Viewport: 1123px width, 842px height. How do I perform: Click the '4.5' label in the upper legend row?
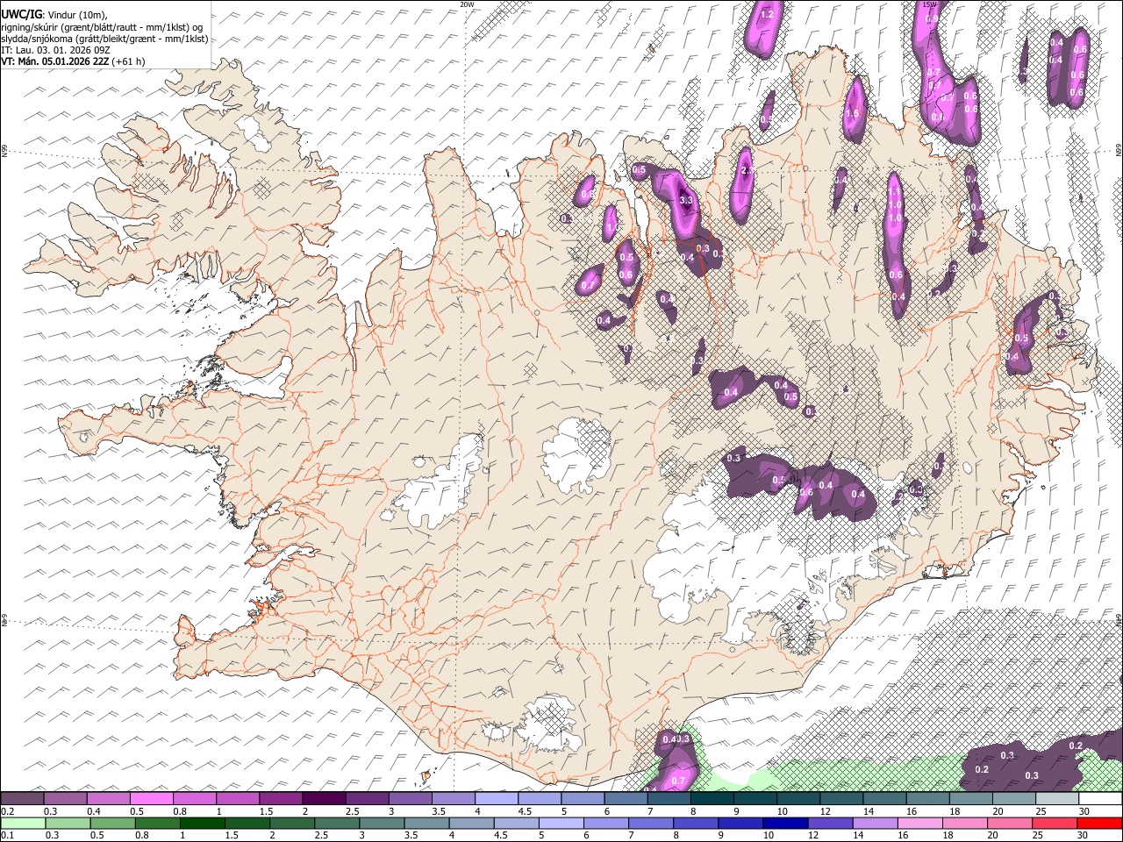coord(525,811)
